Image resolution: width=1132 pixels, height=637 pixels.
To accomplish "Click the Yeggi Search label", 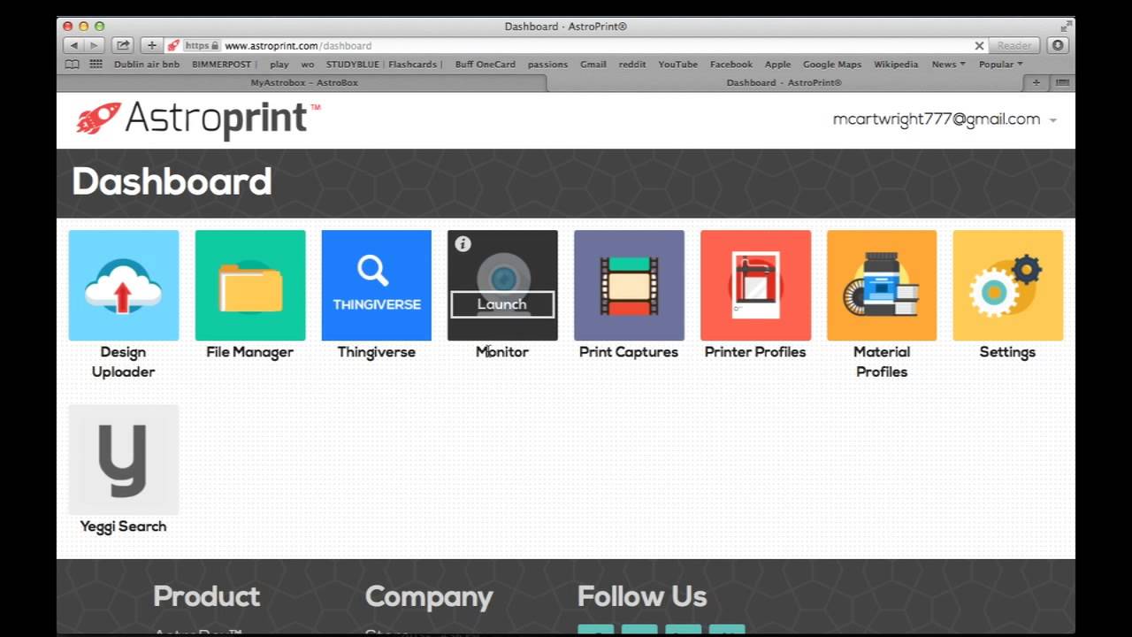I will pyautogui.click(x=123, y=526).
